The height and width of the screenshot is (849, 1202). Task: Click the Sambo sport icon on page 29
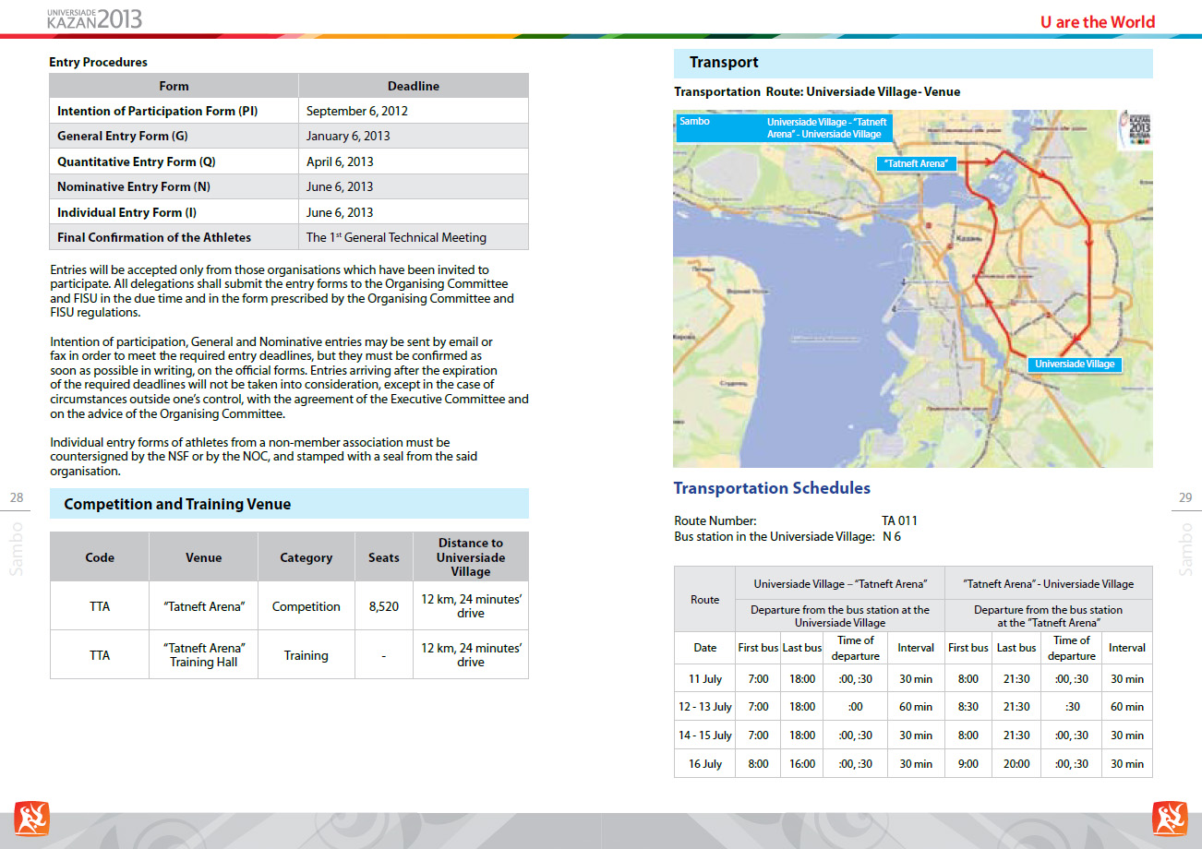[x=1170, y=818]
